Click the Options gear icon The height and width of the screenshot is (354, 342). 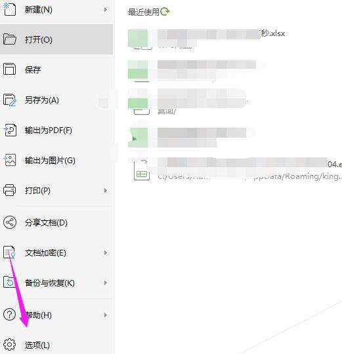coord(9,344)
